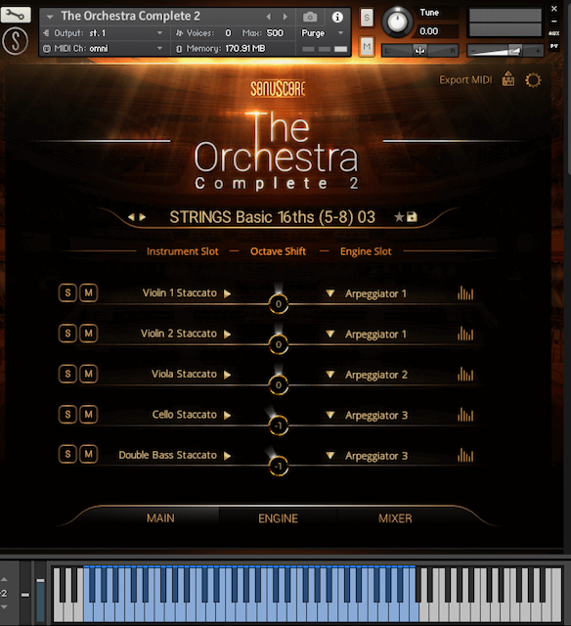Mark the preset as favorite with star

point(399,217)
